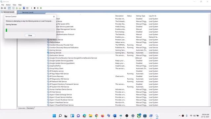Viewport: 211px width, 119px height.
Task: Open the File menu
Action: pos(3,5)
